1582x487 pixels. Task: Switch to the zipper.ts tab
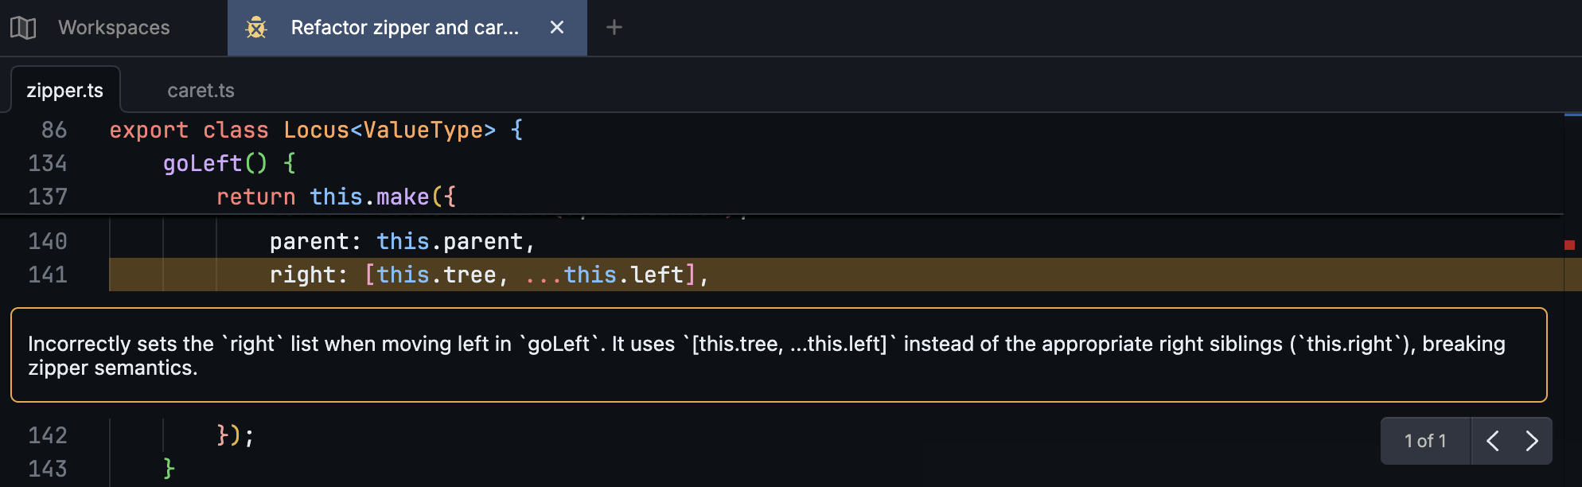coord(65,90)
